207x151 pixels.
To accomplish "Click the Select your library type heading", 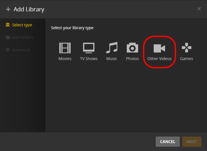I will click(72, 28).
